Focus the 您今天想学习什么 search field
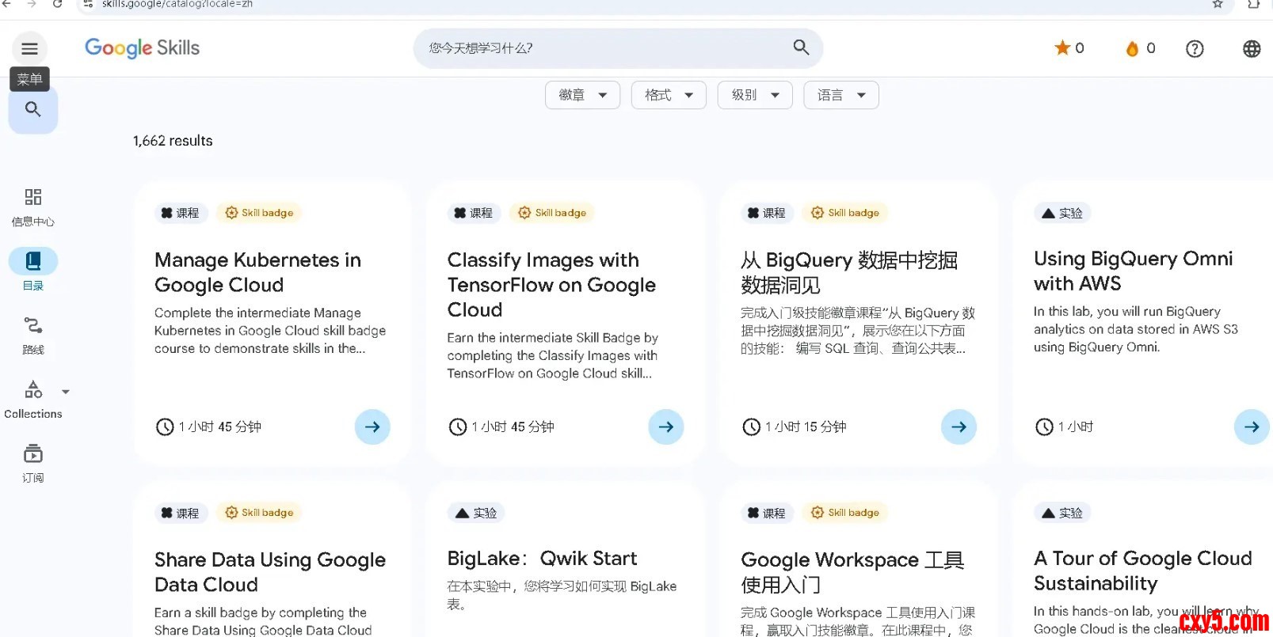 [x=602, y=48]
